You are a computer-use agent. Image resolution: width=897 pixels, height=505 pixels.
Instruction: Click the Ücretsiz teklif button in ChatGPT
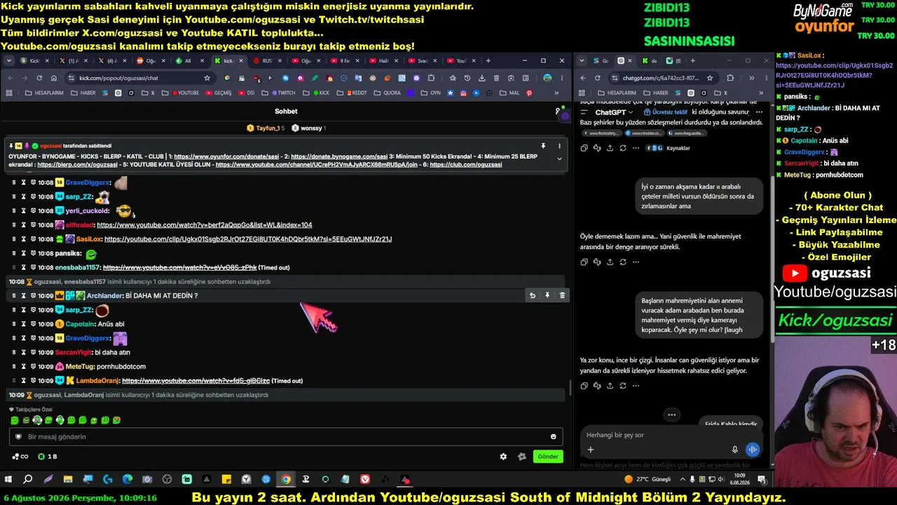coord(666,112)
